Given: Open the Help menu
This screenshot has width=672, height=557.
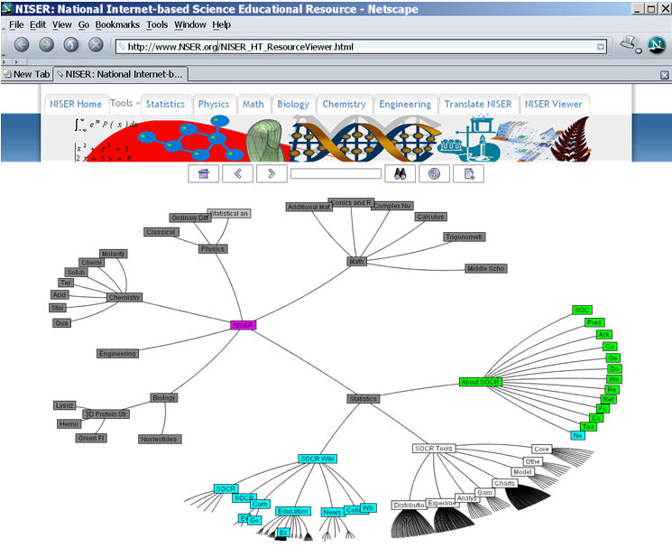Looking at the screenshot, I should click(x=222, y=25).
